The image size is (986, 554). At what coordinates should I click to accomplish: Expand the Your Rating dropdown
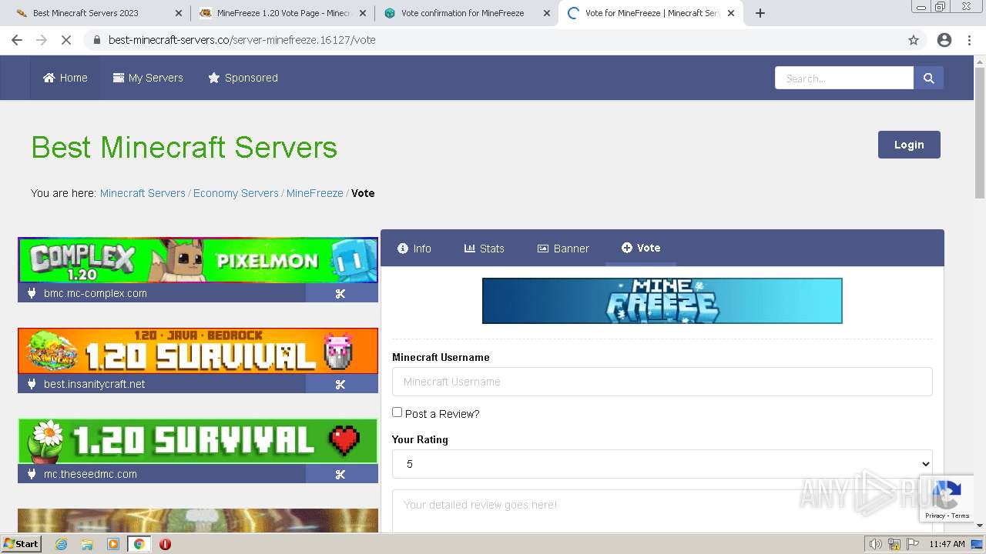point(662,464)
